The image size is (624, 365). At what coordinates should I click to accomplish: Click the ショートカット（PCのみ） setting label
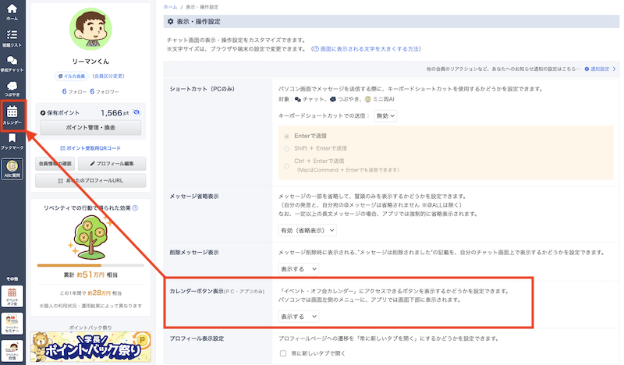pos(202,89)
